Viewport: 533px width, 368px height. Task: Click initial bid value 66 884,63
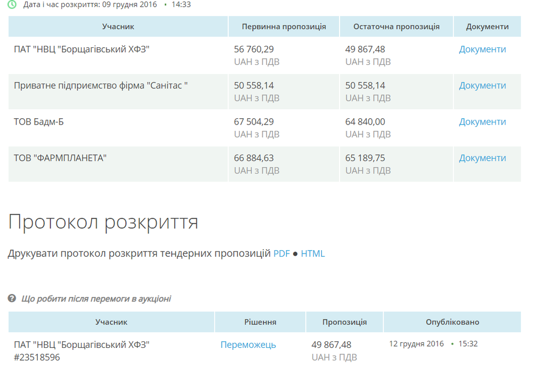(x=254, y=158)
